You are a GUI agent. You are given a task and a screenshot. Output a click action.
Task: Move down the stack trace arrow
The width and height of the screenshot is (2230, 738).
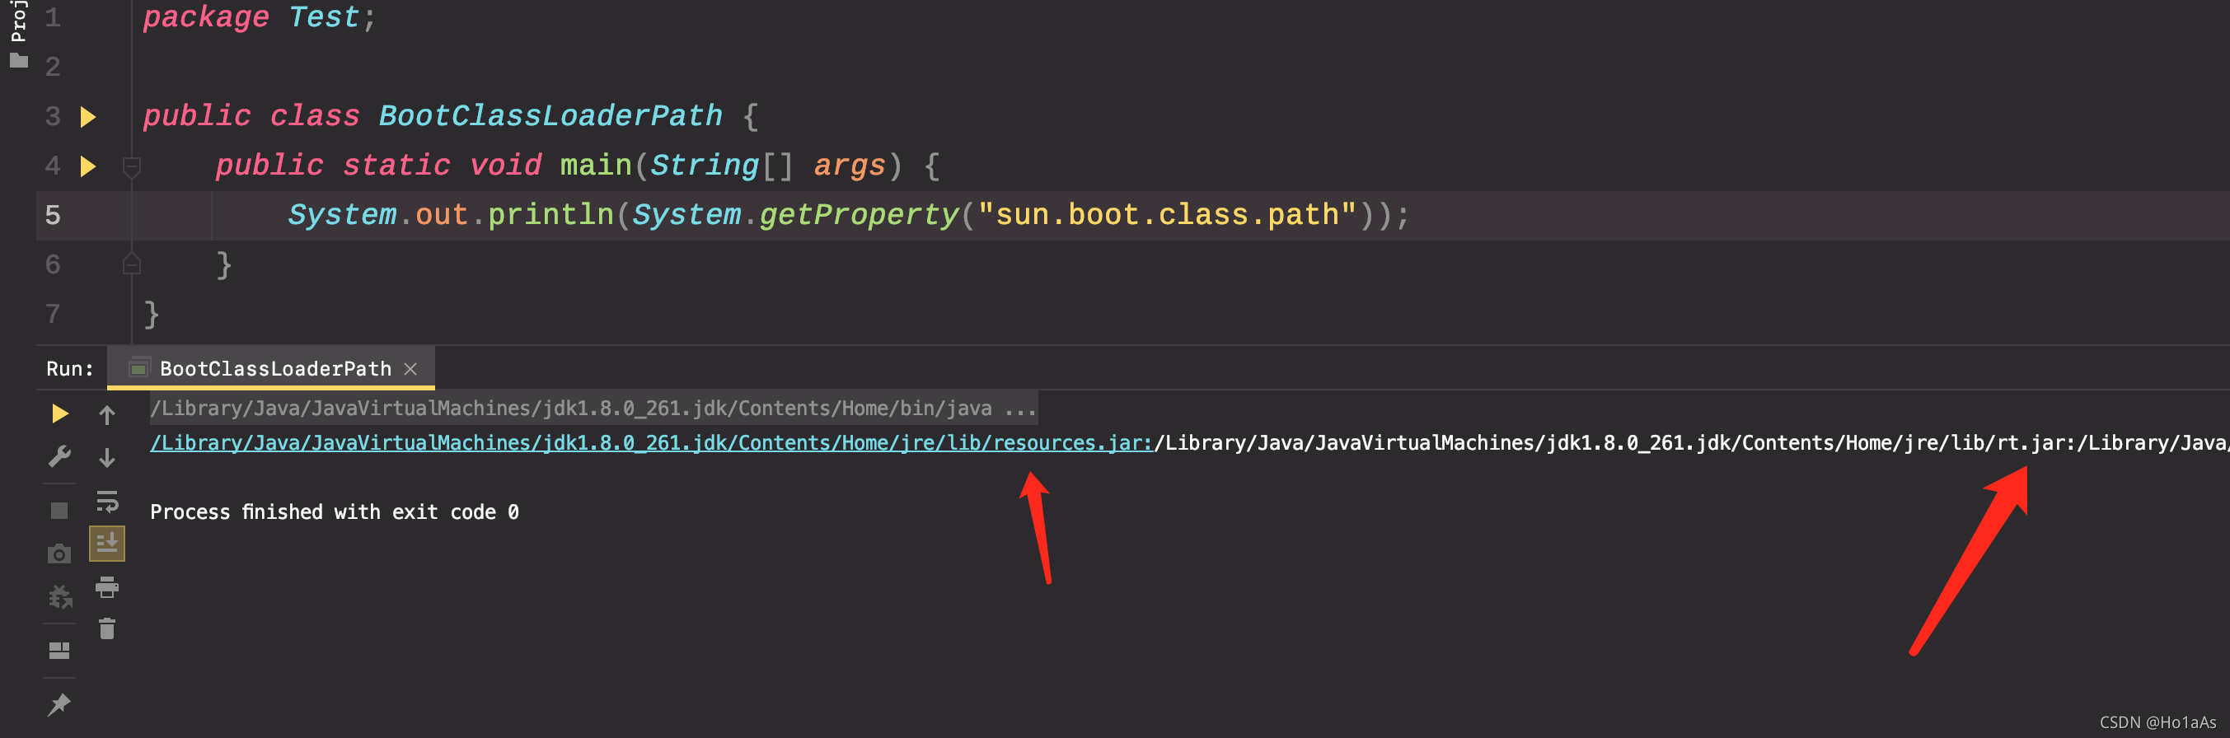pos(106,457)
